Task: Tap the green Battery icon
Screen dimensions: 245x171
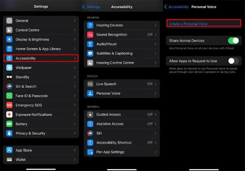Action: 9,124
